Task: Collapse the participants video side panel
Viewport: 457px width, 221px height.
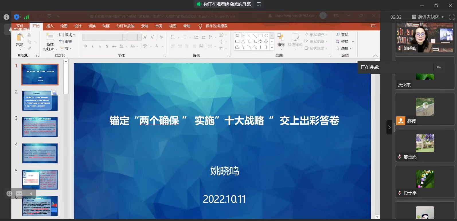Action: [x=389, y=127]
